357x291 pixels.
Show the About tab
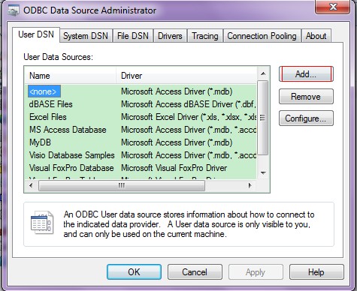coord(316,36)
